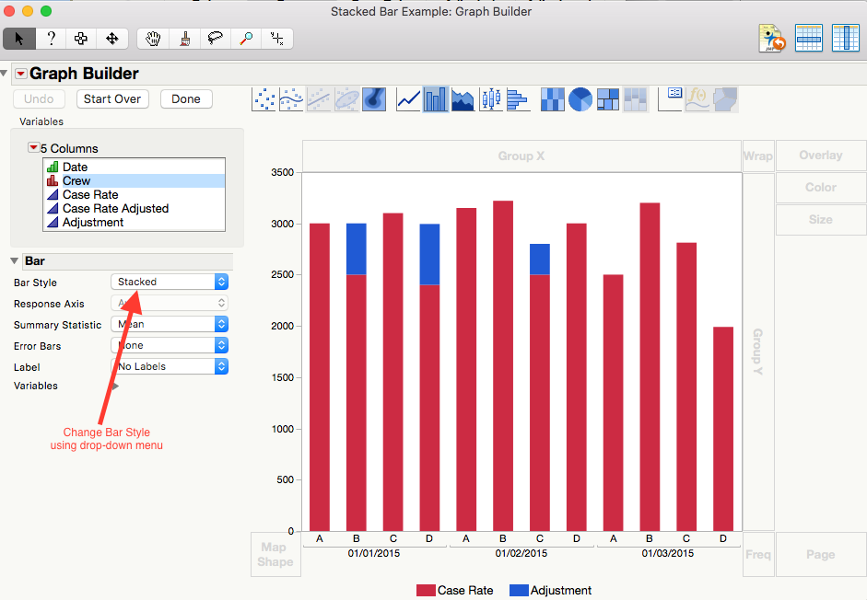
Task: Open the Summary Statistic dropdown
Action: click(170, 324)
